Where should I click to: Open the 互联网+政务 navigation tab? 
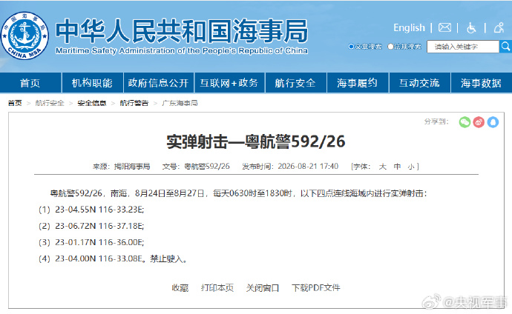click(x=229, y=83)
